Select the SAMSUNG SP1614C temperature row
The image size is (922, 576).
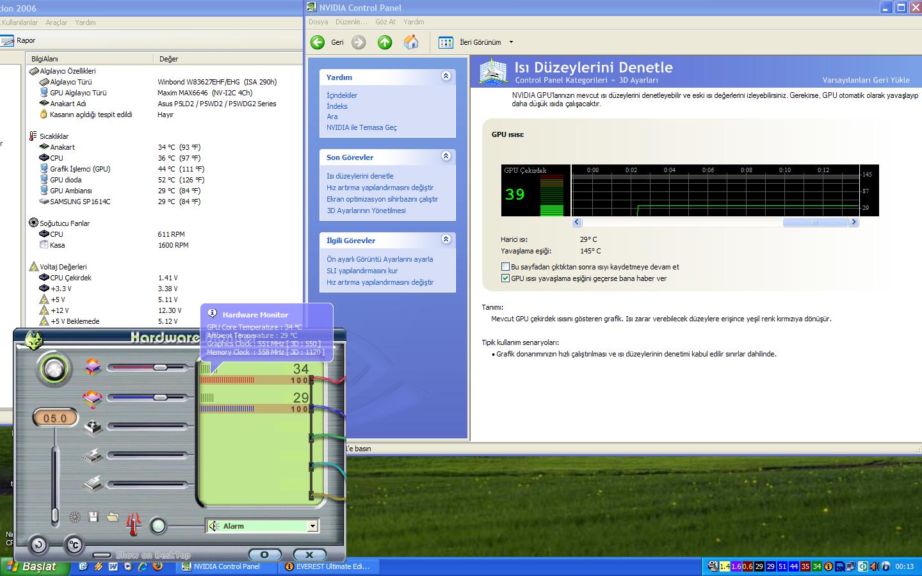pos(165,202)
